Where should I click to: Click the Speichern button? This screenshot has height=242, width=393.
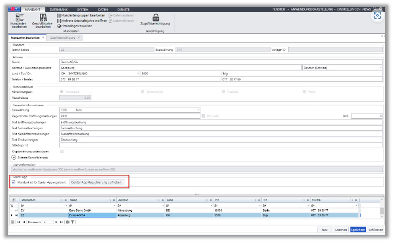point(358,230)
